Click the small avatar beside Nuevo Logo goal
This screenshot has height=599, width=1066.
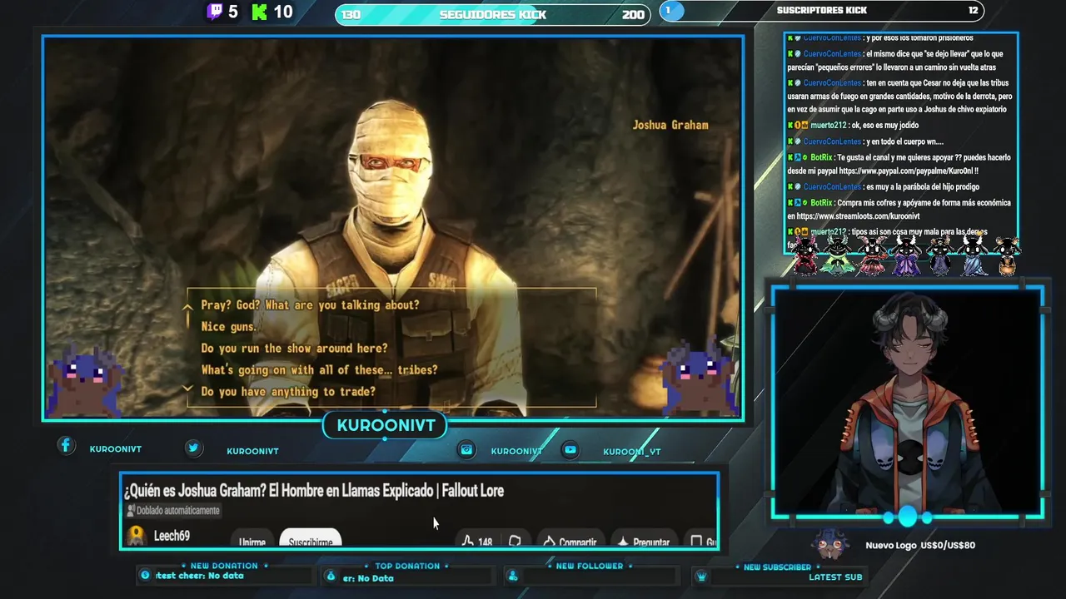[x=831, y=545]
